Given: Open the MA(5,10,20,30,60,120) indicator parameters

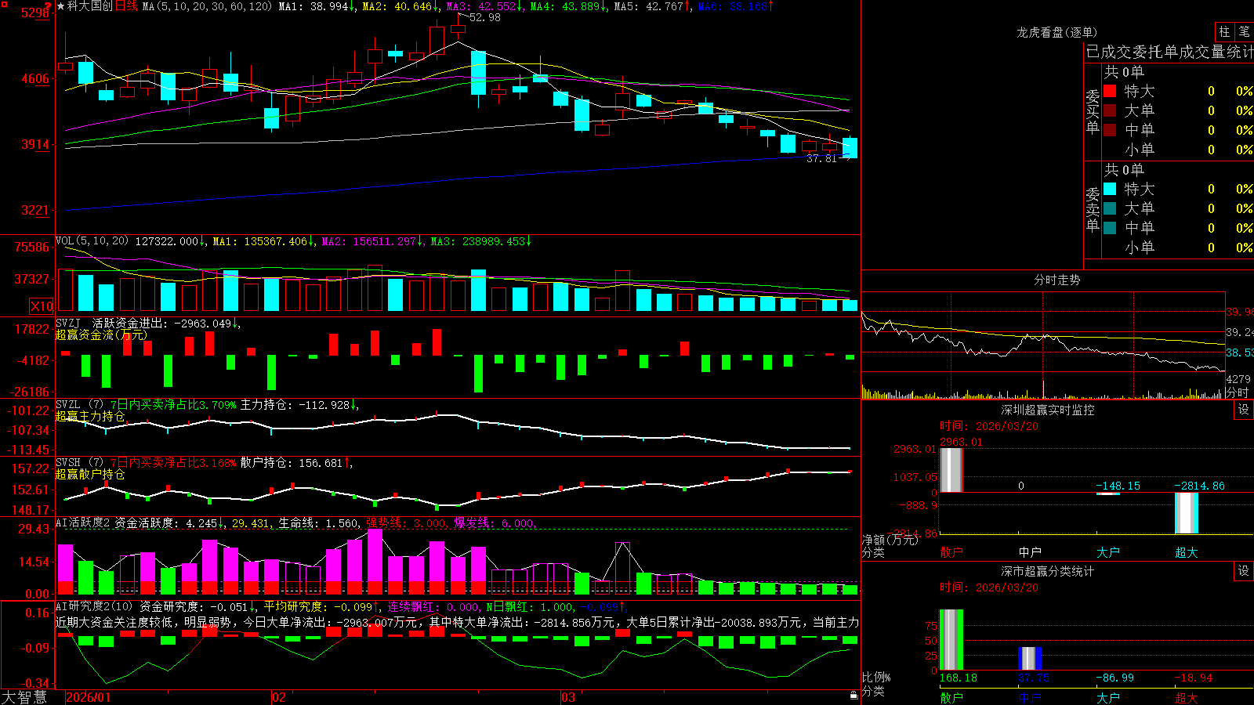Looking at the screenshot, I should click(207, 6).
